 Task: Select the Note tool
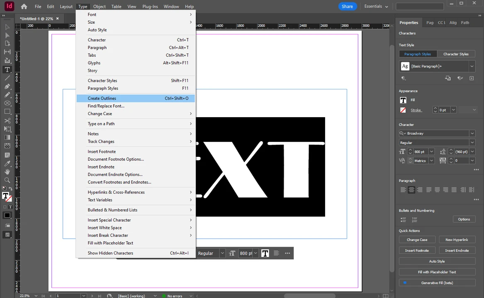pos(7,155)
